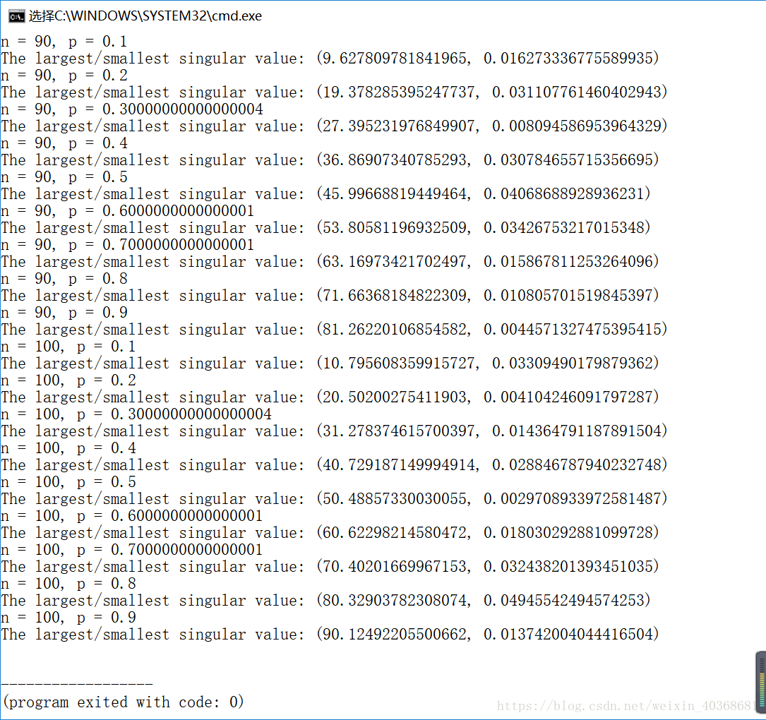This screenshot has width=766, height=720.
Task: Click the value 45.99668819449464
Action: pyautogui.click(x=395, y=194)
